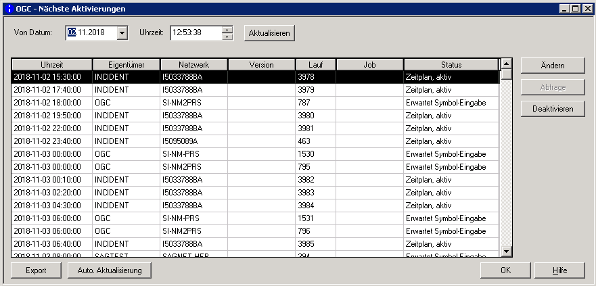596x286 pixels.
Task: Sort by Eigentümer column header
Action: click(126, 64)
